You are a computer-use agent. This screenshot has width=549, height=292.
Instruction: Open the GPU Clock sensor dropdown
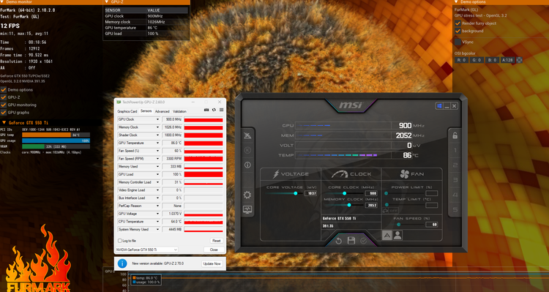[x=157, y=119]
